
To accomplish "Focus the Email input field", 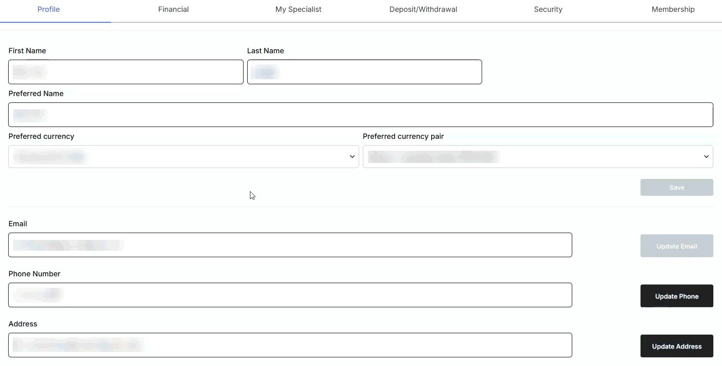I will [x=290, y=245].
